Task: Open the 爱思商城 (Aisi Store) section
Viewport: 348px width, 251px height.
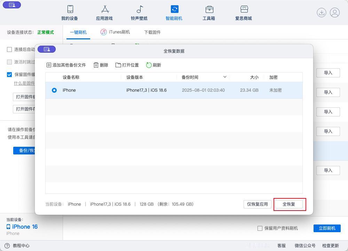Action: coord(244,13)
